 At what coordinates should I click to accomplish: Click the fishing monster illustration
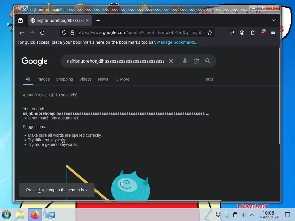coord(131,186)
